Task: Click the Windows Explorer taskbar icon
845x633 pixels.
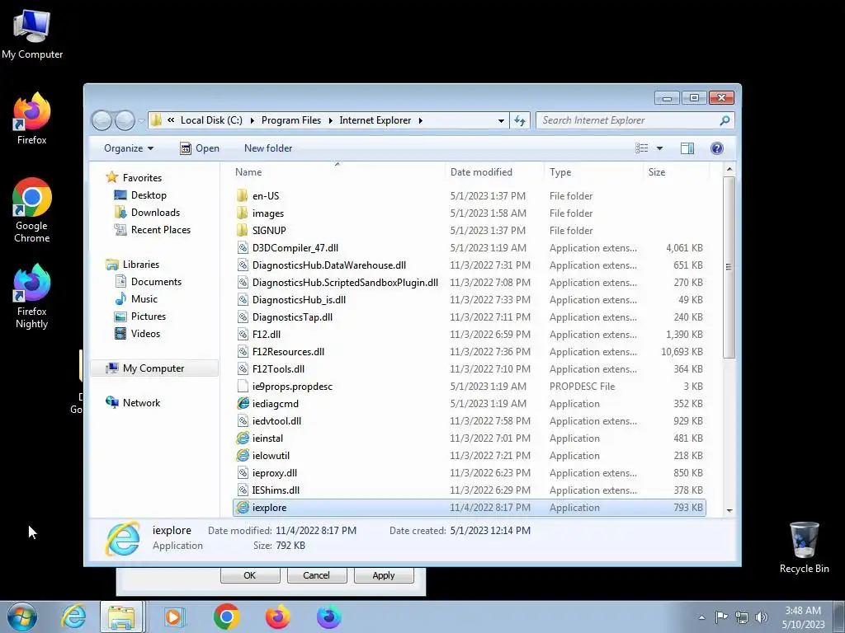Action: 122,617
